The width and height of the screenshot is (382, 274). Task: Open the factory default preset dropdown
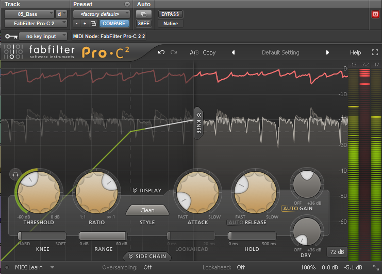click(x=102, y=14)
